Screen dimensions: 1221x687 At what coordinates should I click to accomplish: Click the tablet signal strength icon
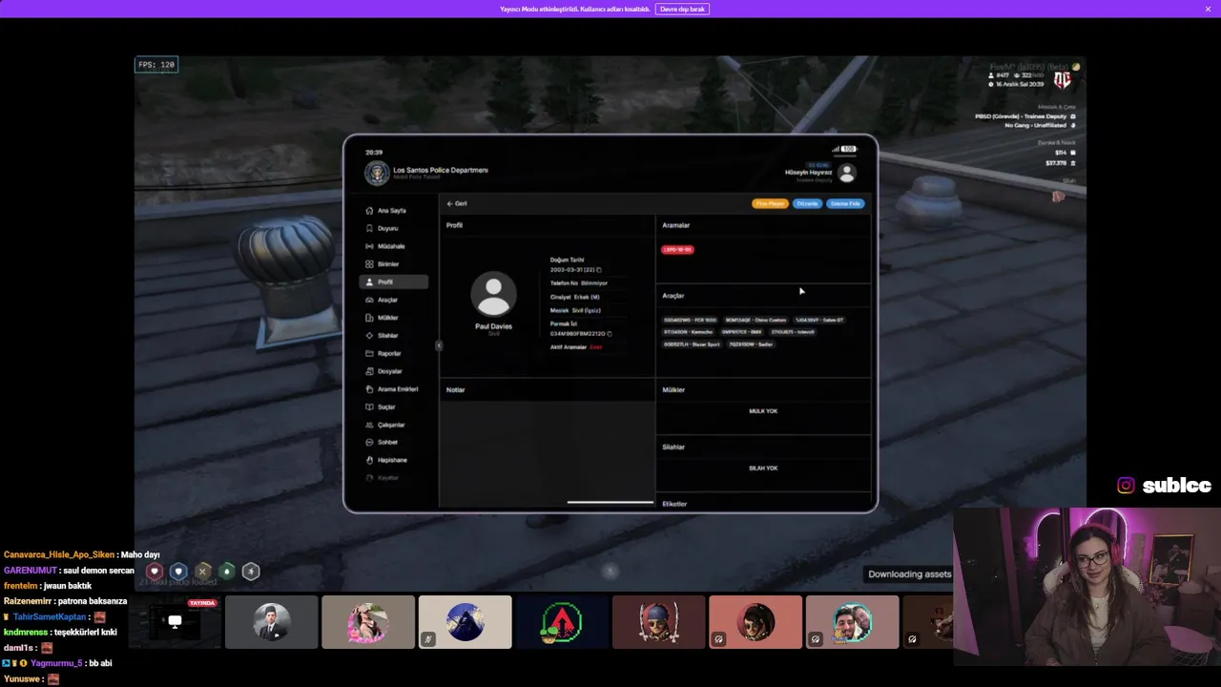pyautogui.click(x=835, y=149)
